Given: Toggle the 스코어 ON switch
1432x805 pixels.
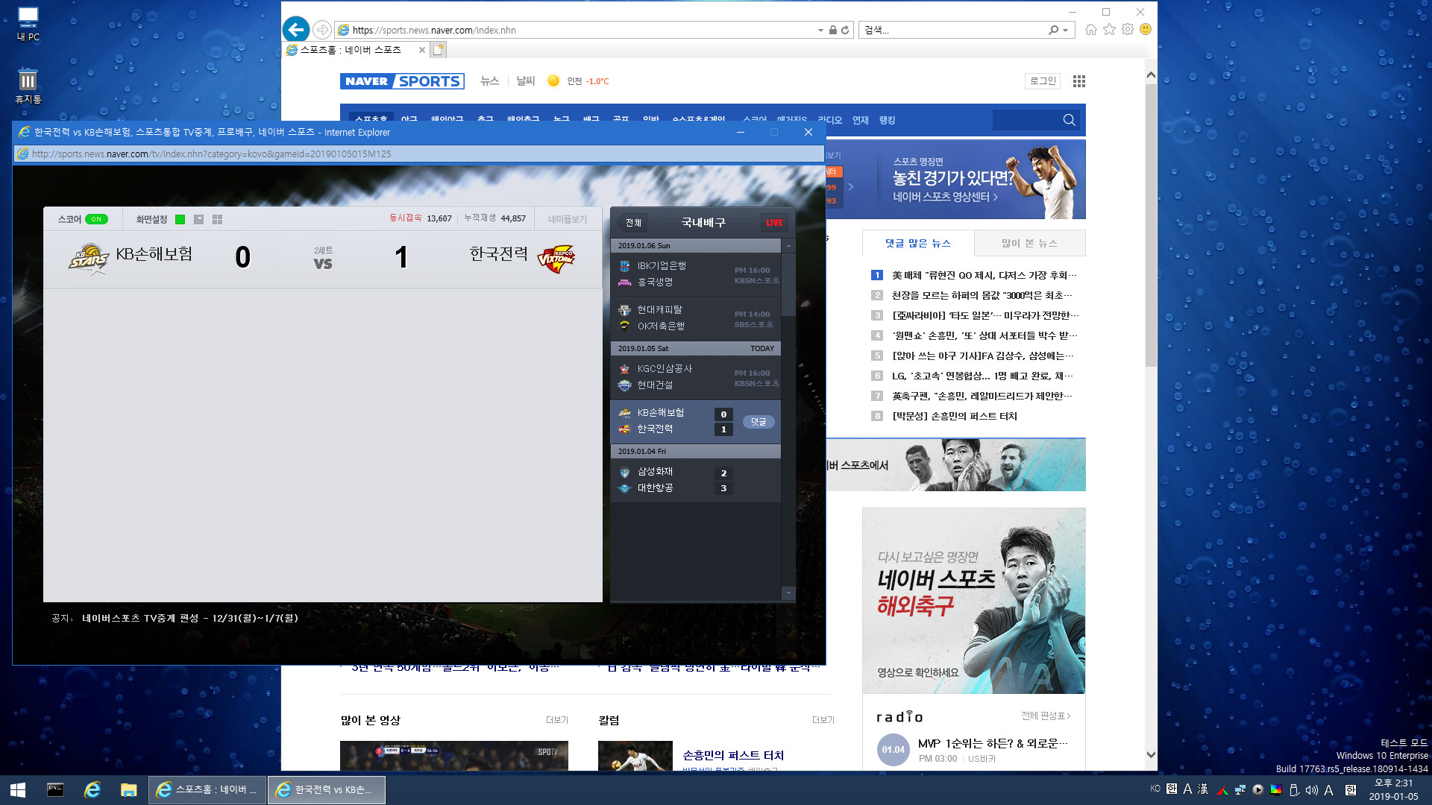Looking at the screenshot, I should pos(96,219).
